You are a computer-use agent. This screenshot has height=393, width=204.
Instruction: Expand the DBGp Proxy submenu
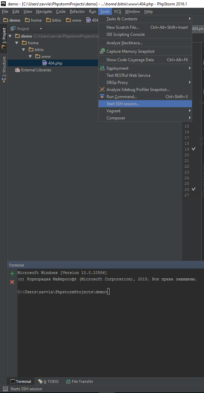145,83
